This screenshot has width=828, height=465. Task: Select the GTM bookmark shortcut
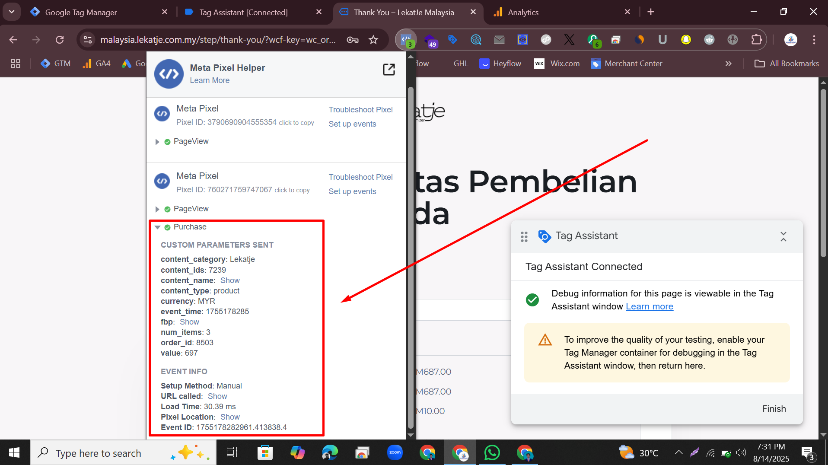55,63
